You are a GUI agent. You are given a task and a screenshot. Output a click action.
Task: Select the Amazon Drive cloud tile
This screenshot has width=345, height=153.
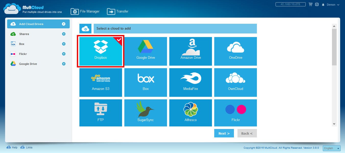pyautogui.click(x=191, y=51)
